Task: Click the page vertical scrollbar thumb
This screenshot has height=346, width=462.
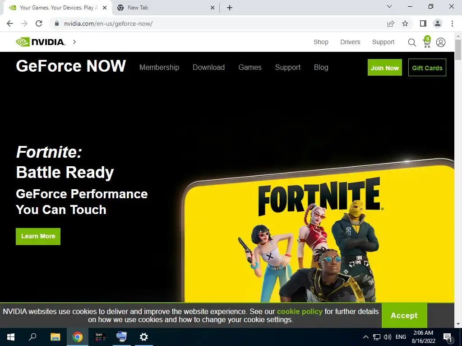Action: click(x=458, y=50)
